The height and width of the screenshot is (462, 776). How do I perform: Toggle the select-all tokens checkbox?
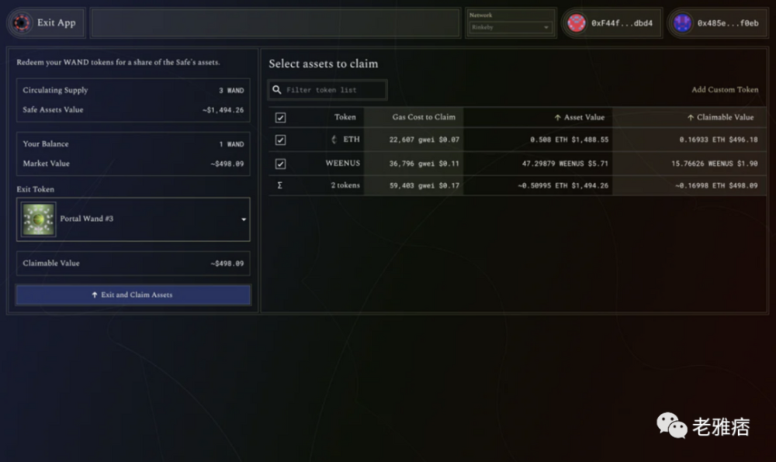281,118
